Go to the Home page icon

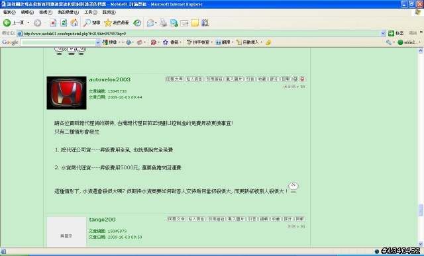74,23
